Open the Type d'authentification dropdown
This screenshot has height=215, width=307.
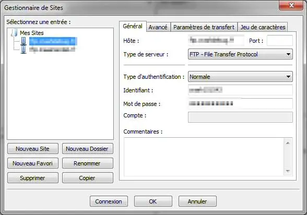click(240, 77)
